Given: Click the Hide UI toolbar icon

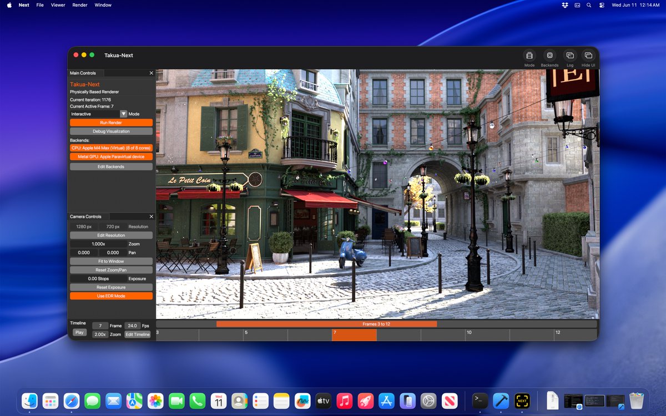Looking at the screenshot, I should pos(588,55).
